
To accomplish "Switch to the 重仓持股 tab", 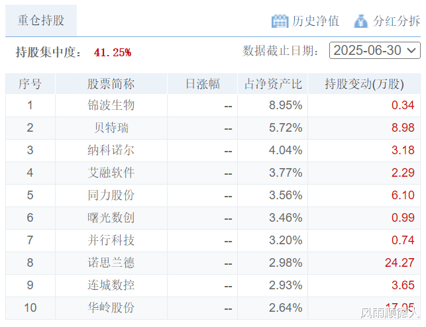I will point(41,21).
